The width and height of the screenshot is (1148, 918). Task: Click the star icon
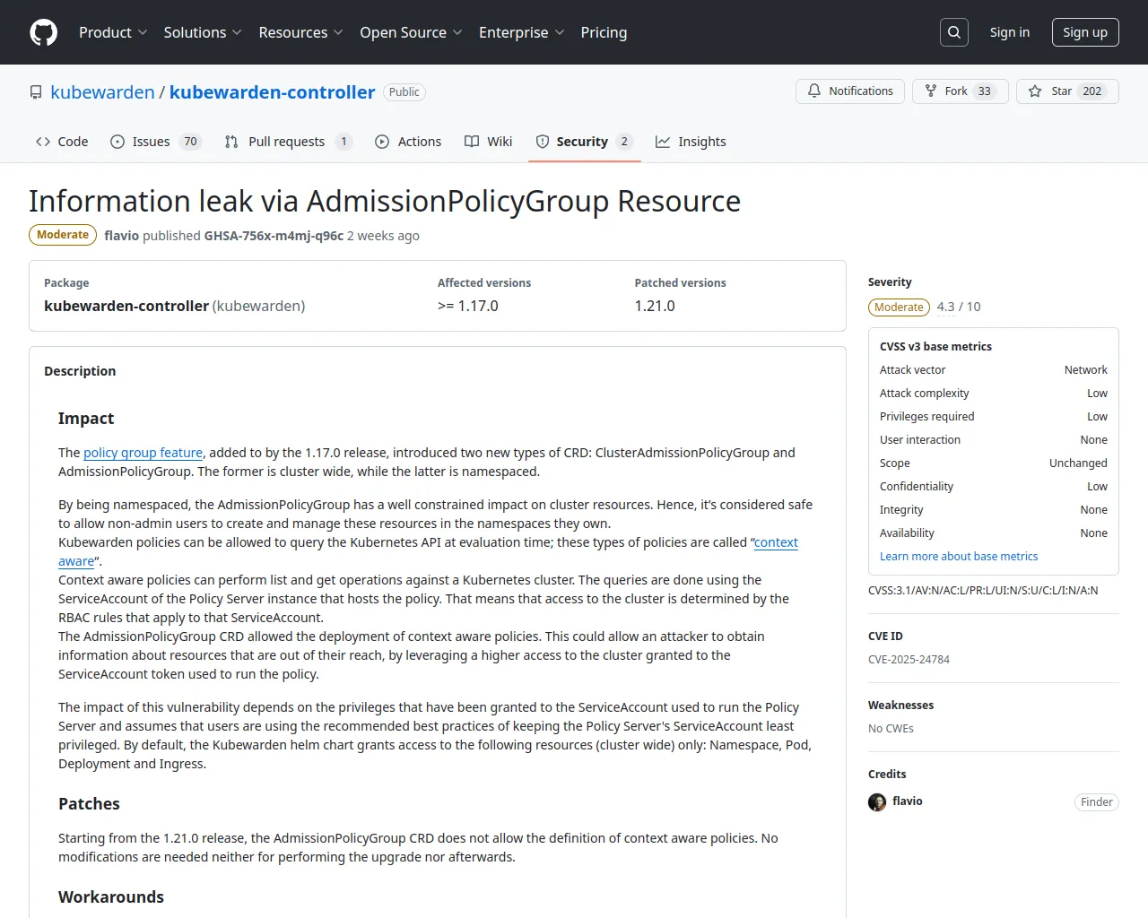coord(1035,91)
